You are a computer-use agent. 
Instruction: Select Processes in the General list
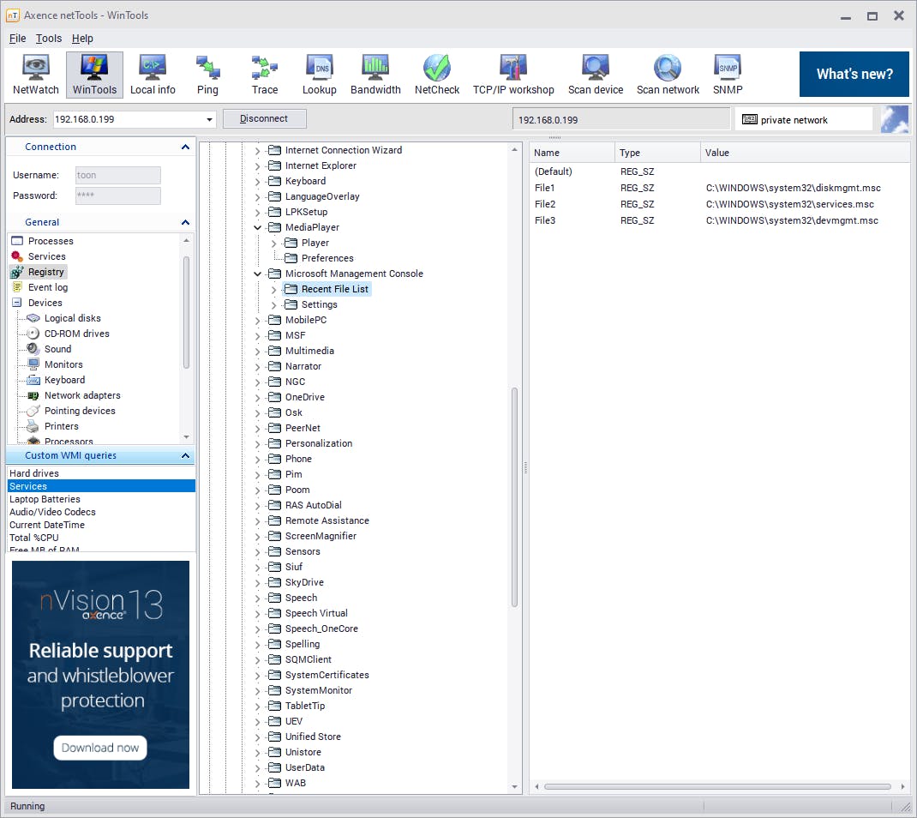[x=51, y=241]
